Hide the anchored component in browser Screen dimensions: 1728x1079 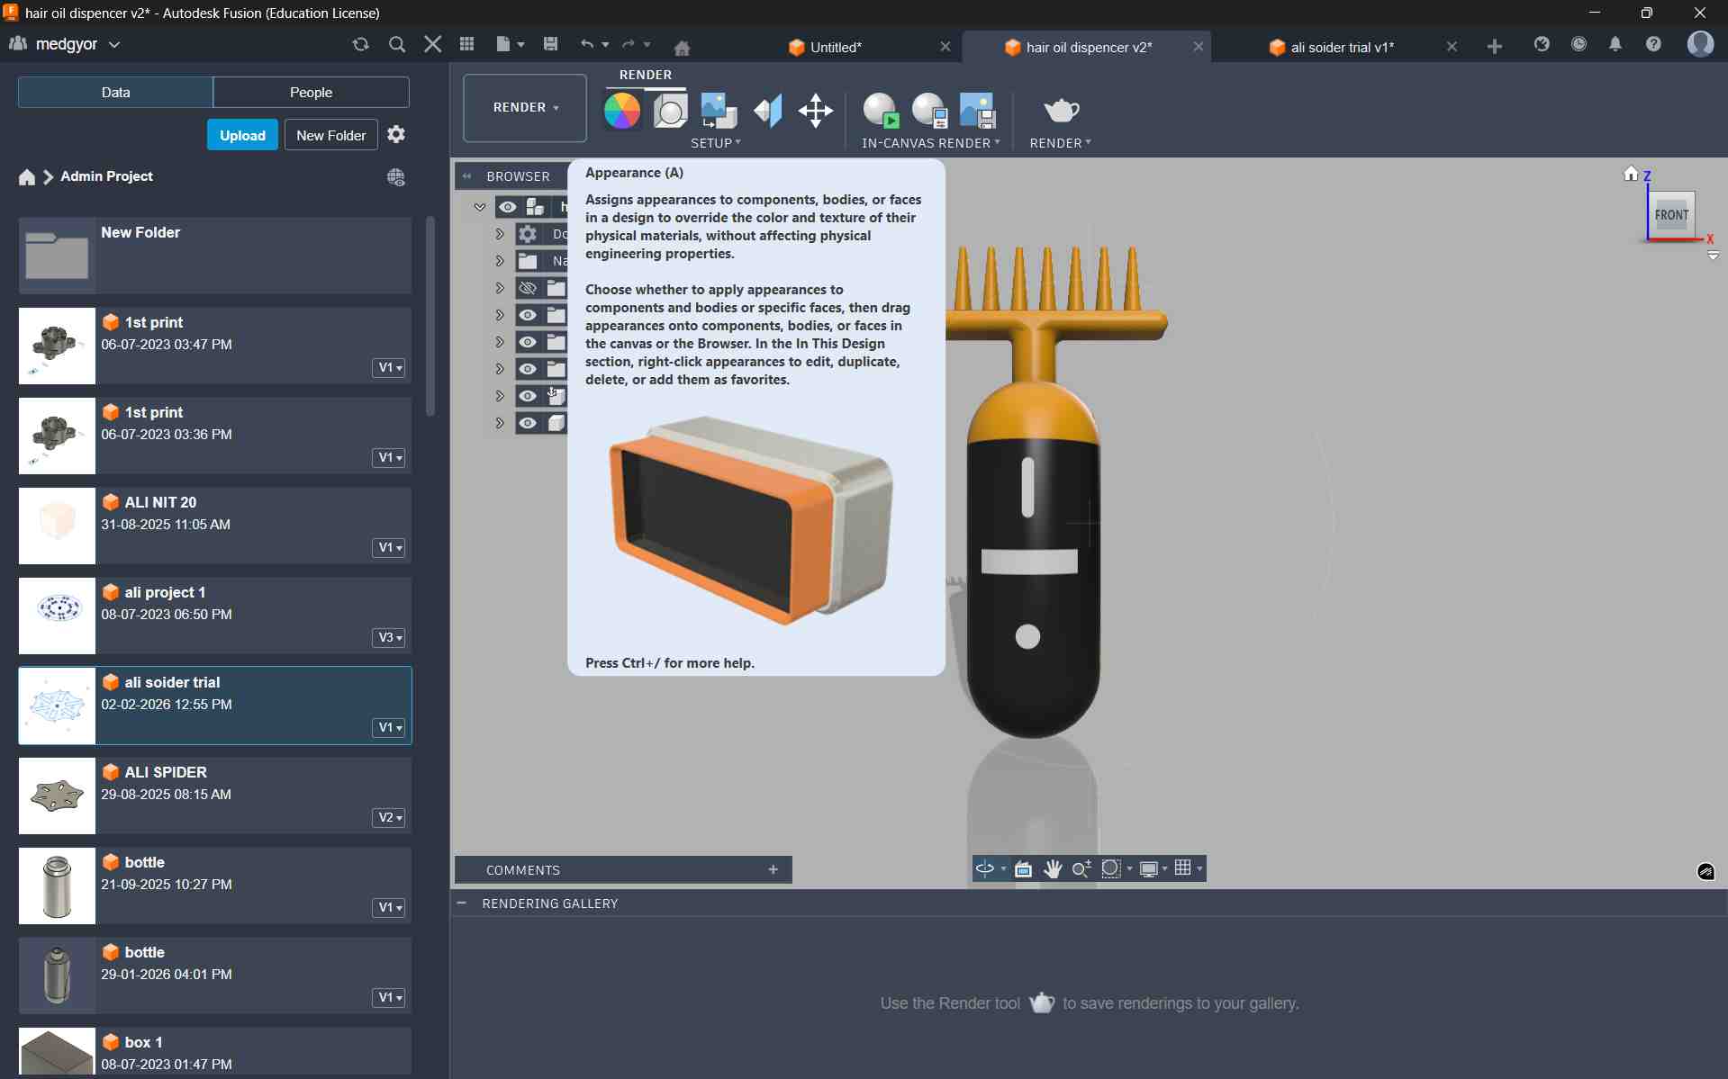pos(528,396)
